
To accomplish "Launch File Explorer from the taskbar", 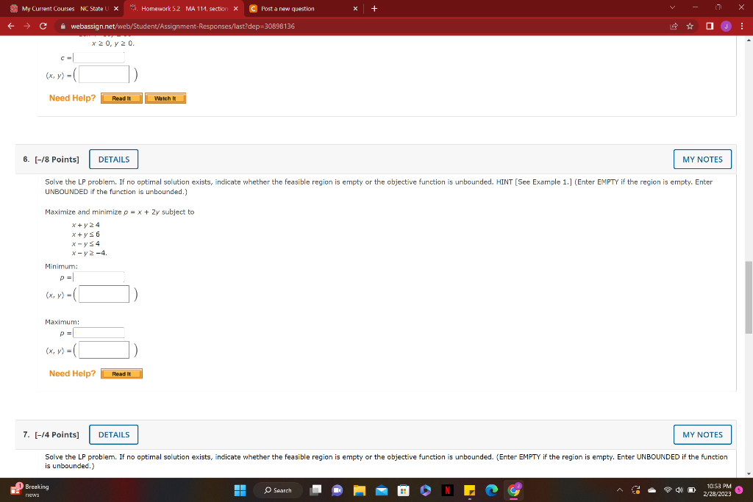I will [358, 490].
